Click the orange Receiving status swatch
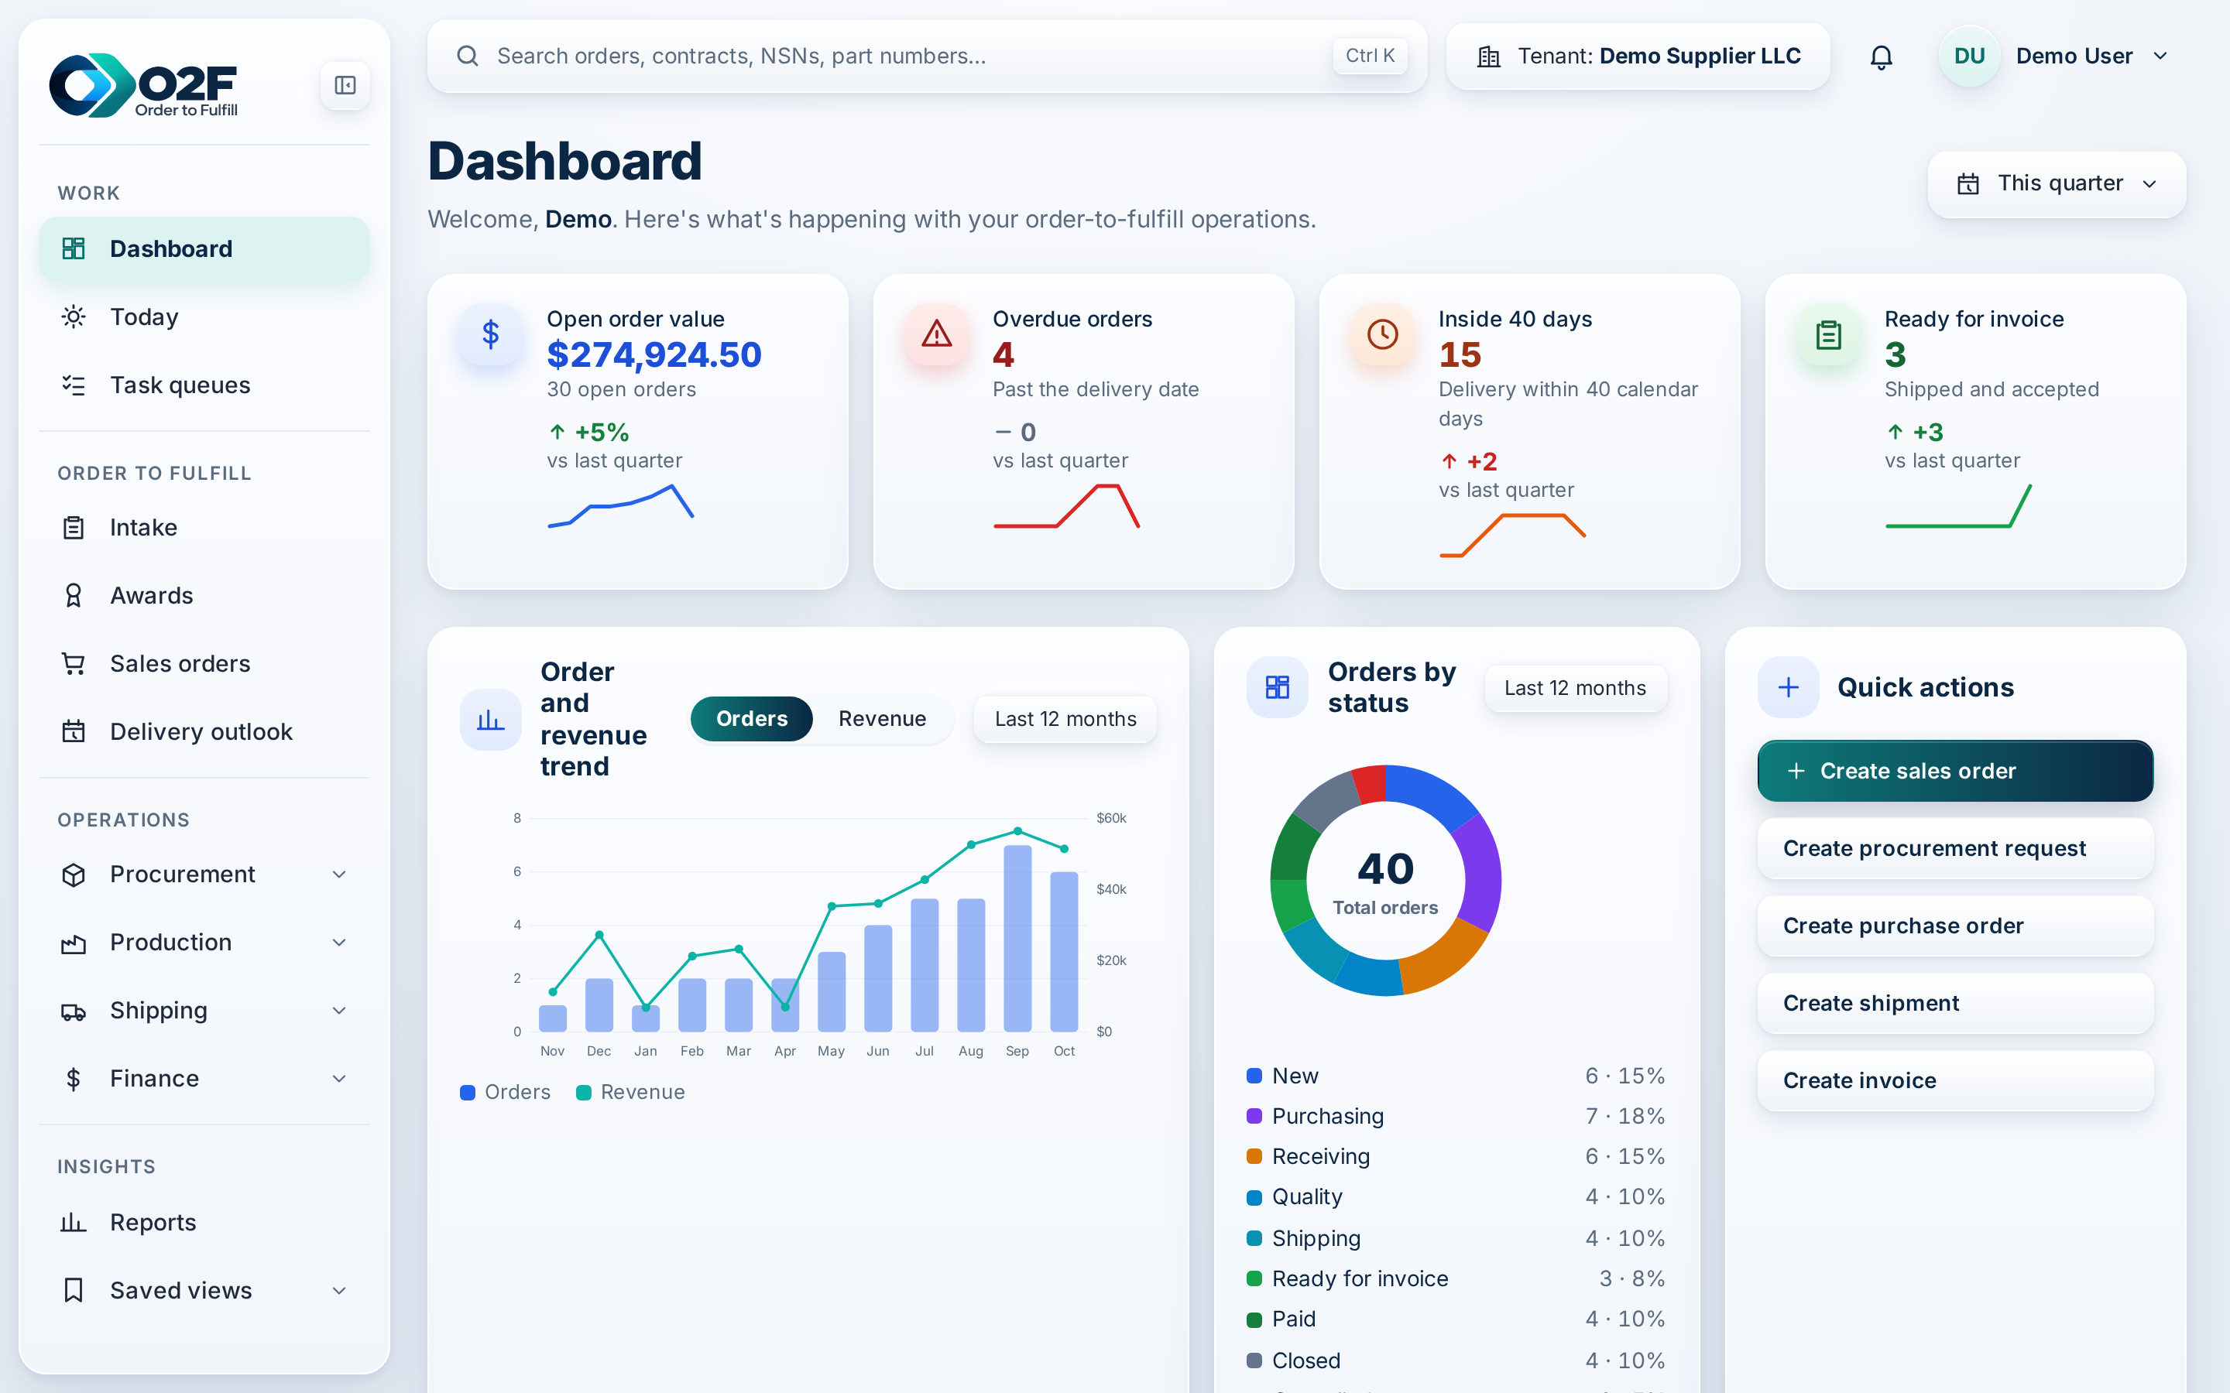2230x1393 pixels. pyautogui.click(x=1254, y=1157)
